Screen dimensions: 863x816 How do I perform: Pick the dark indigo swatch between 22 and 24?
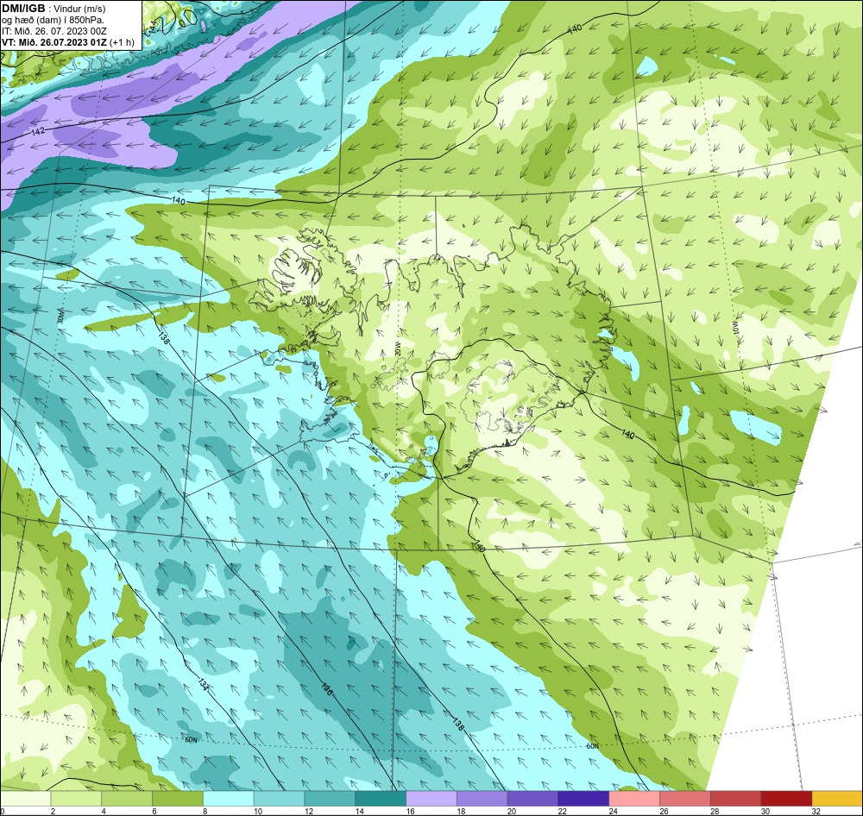(583, 799)
